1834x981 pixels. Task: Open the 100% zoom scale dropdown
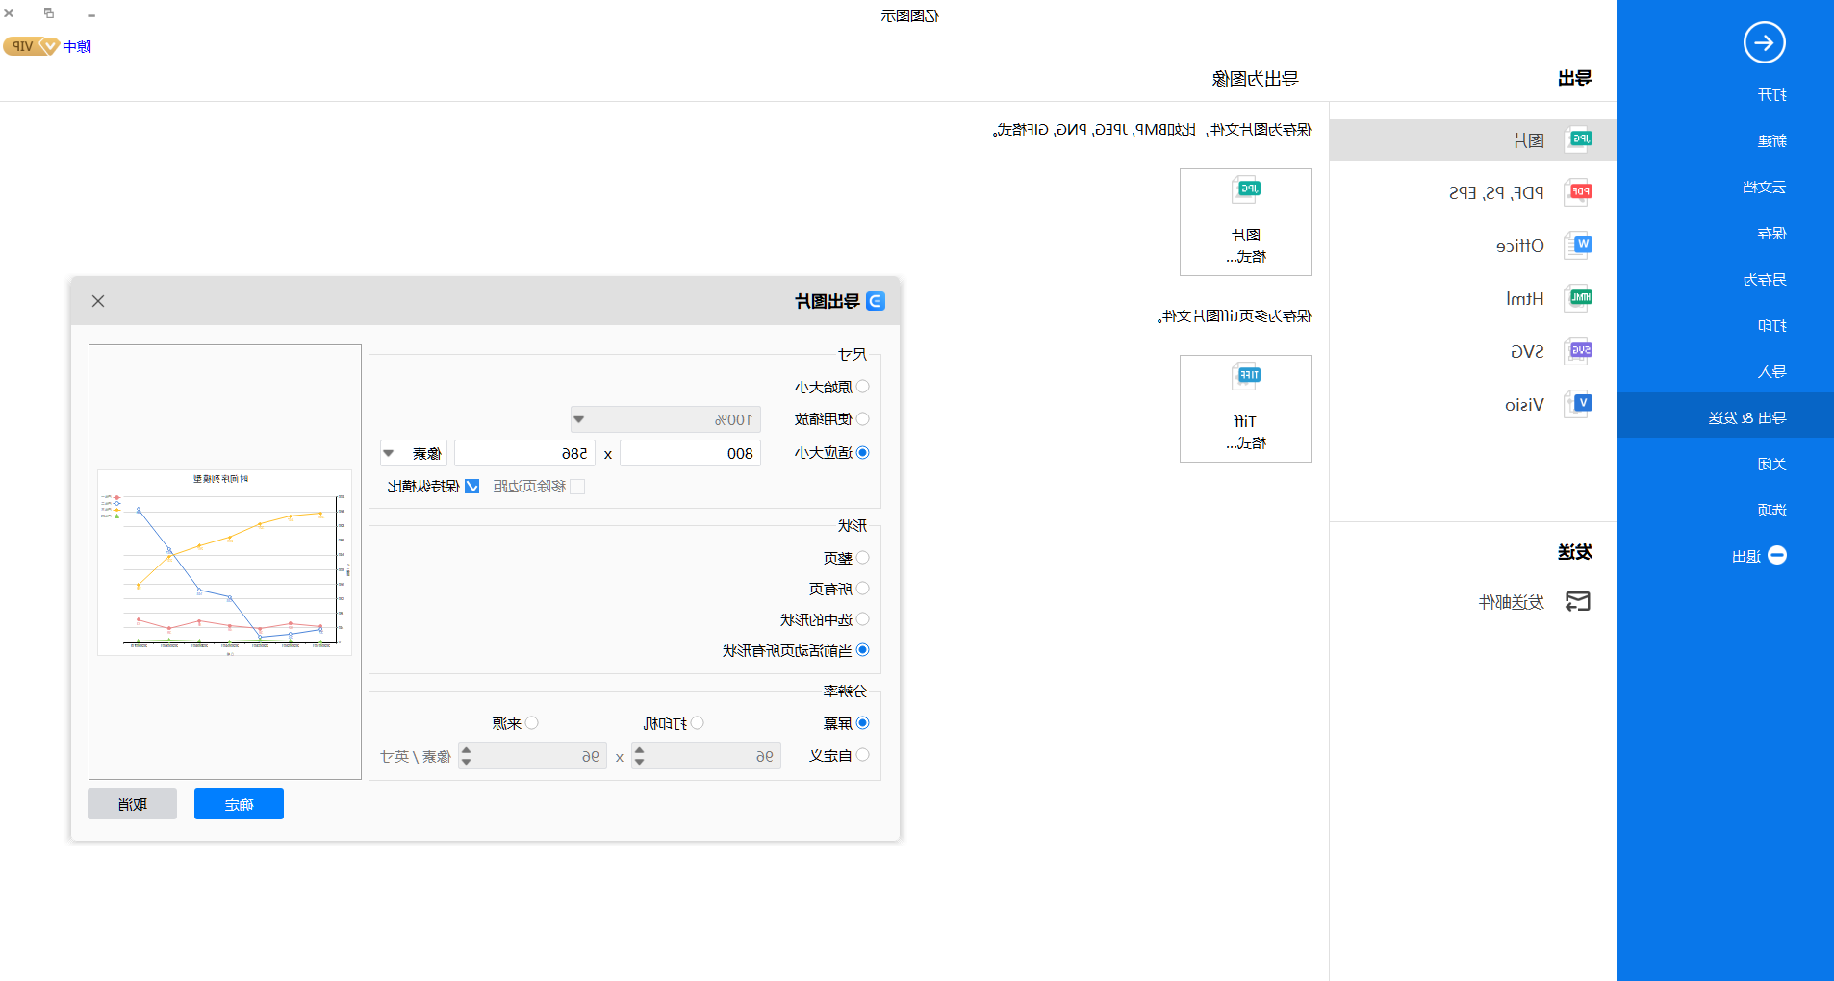(666, 419)
